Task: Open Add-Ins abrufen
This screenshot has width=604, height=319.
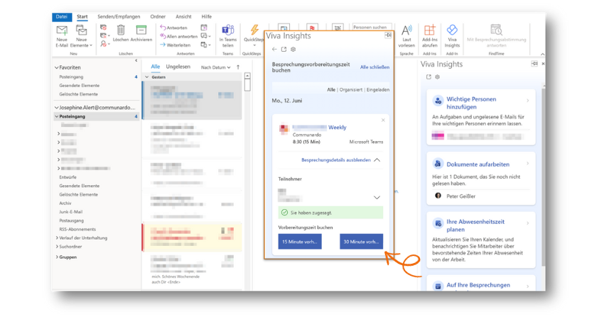Action: click(429, 36)
